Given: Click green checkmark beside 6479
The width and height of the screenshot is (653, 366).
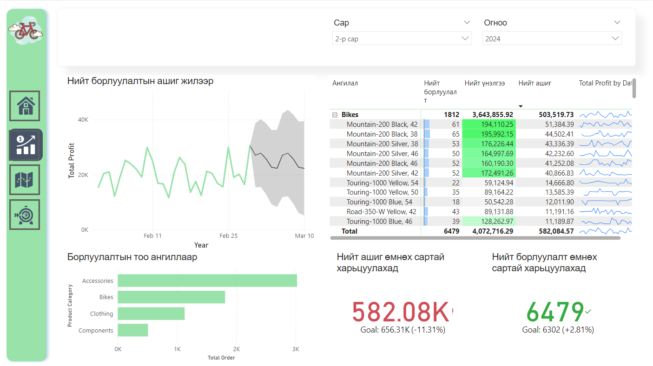Looking at the screenshot, I should pos(588,311).
